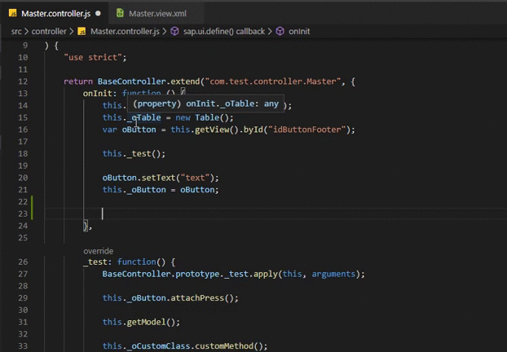Click the 'override' code lens above _test
Image resolution: width=507 pixels, height=352 pixels.
click(99, 251)
